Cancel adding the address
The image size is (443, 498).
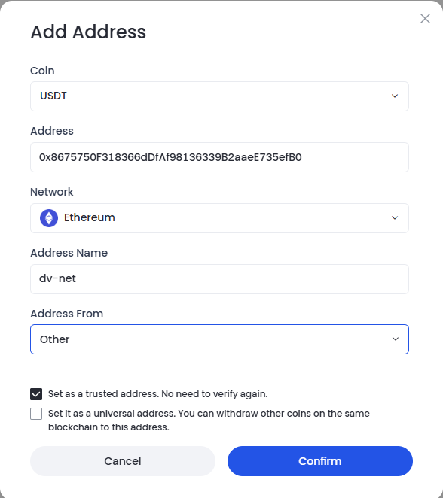click(123, 461)
